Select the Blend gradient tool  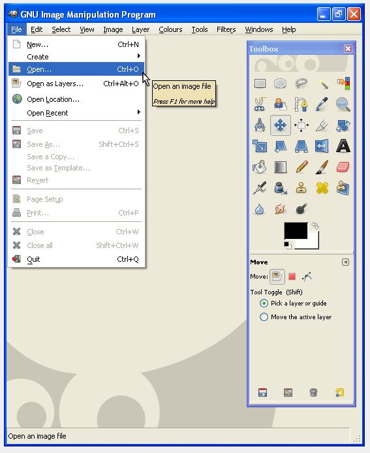click(280, 167)
